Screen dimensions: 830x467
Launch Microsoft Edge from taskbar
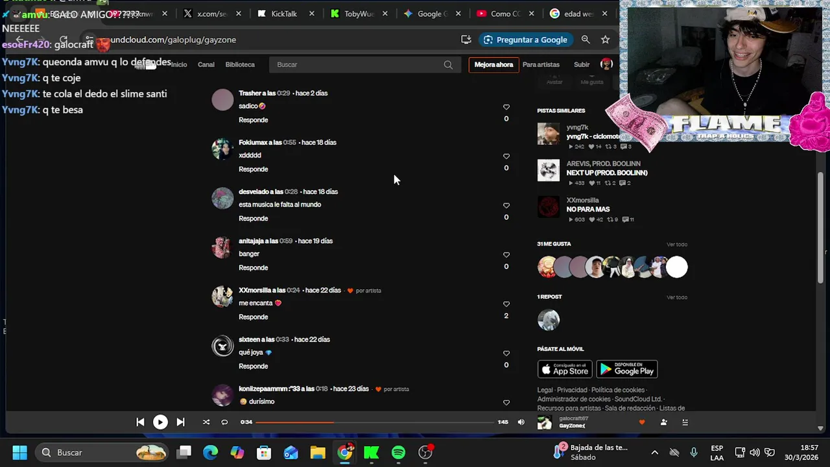(x=211, y=453)
